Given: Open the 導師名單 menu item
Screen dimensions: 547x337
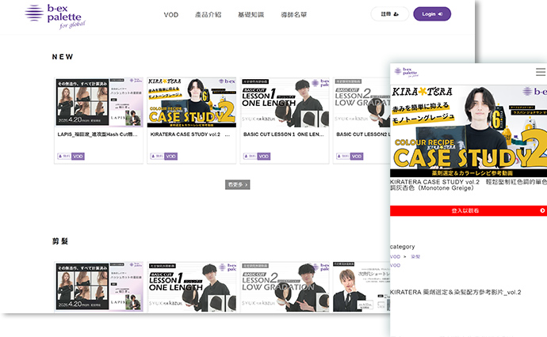Looking at the screenshot, I should click(x=294, y=14).
